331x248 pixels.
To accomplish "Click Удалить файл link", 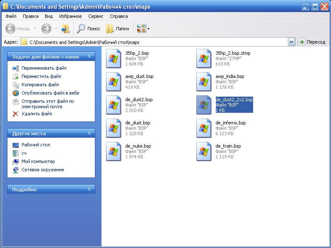I will click(x=37, y=114).
